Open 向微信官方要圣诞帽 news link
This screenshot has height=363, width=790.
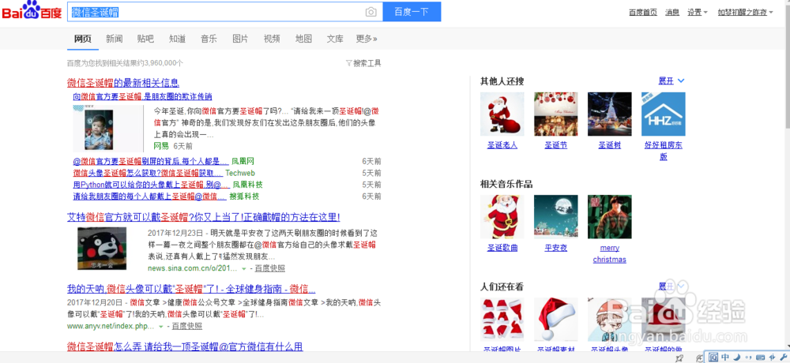point(142,96)
